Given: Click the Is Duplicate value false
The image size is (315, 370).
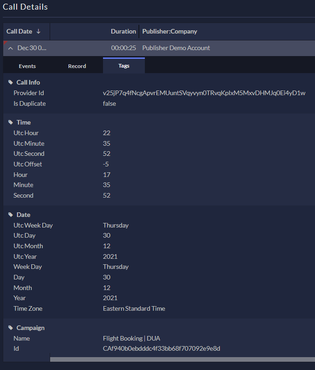Looking at the screenshot, I should 109,103.
